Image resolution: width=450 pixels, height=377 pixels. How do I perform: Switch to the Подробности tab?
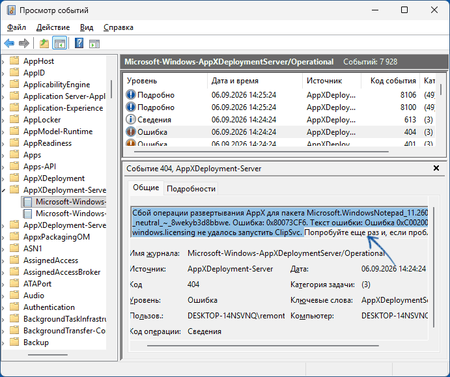191,189
